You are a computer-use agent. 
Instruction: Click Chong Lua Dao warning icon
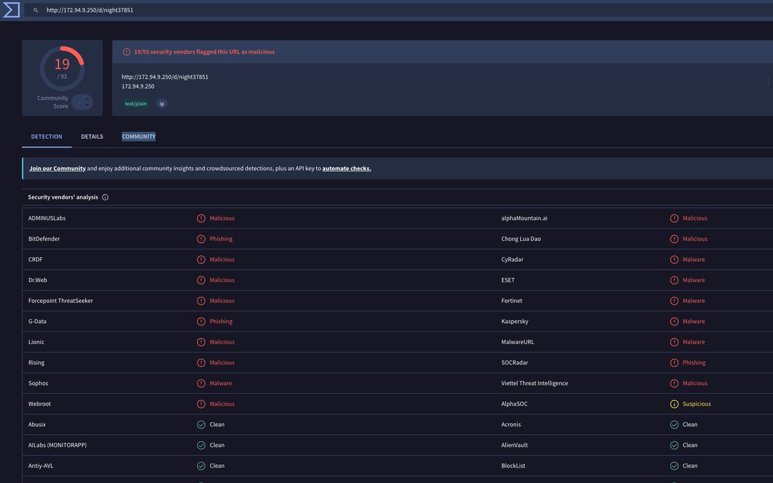(674, 239)
